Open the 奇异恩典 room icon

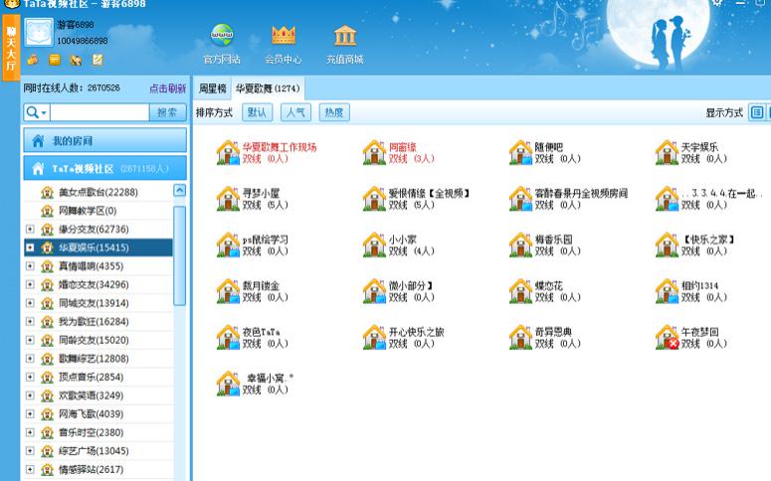(520, 337)
